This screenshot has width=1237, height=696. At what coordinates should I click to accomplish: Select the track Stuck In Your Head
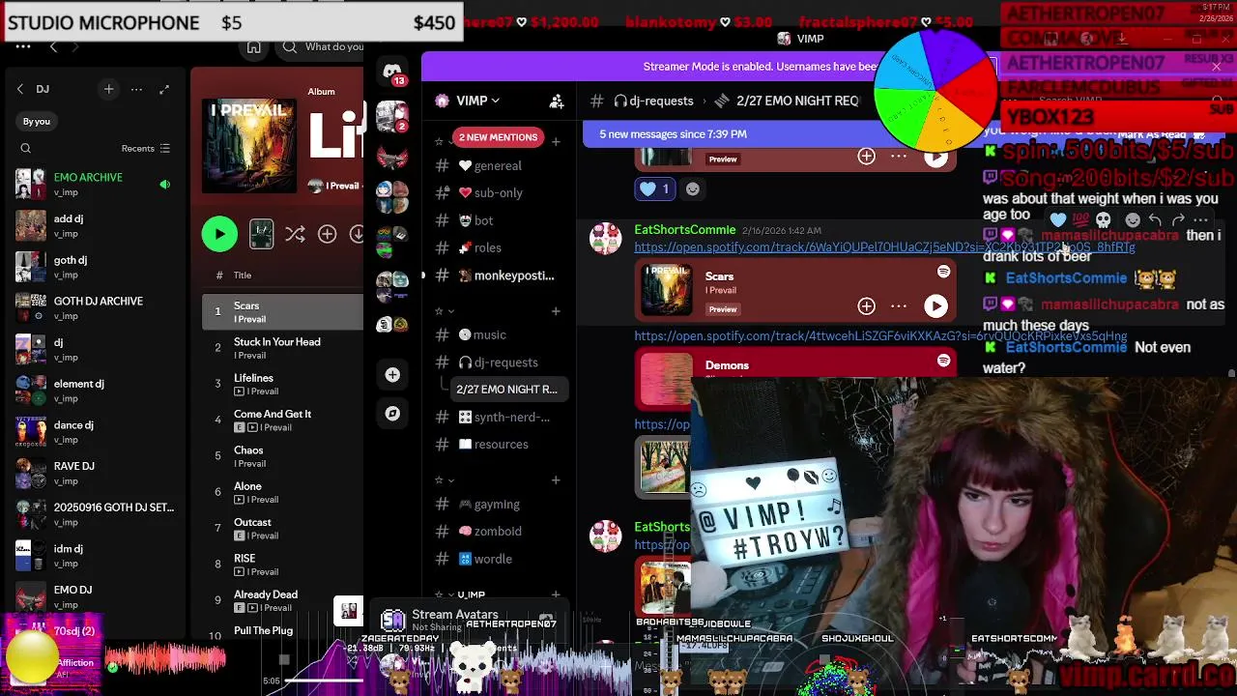coord(282,348)
